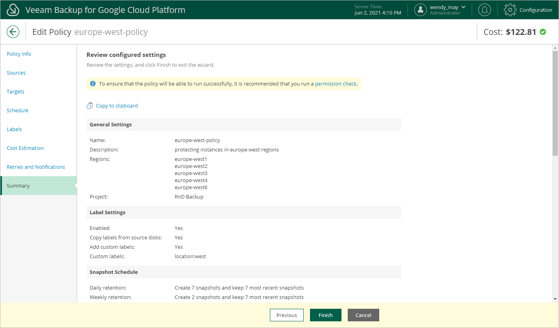The width and height of the screenshot is (559, 328).
Task: Click region europe-west4
Action: click(x=191, y=180)
